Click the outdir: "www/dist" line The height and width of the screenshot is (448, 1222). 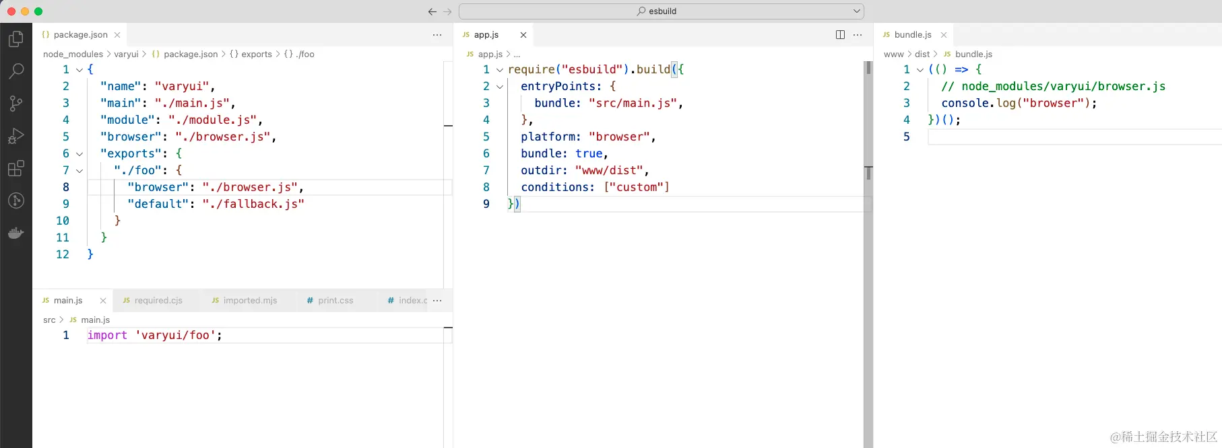coord(585,170)
